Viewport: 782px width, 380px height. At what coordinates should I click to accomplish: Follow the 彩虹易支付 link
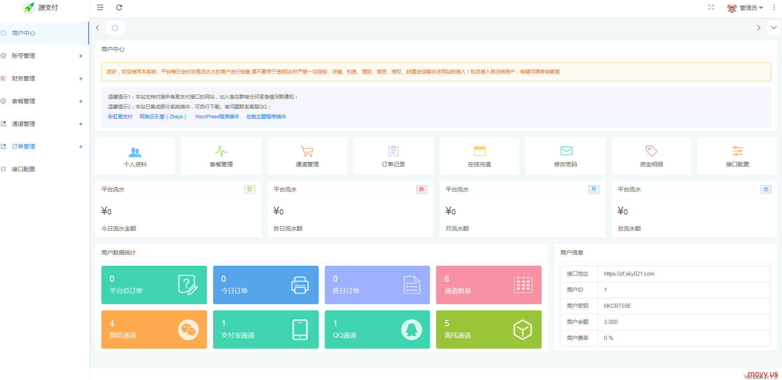point(120,117)
